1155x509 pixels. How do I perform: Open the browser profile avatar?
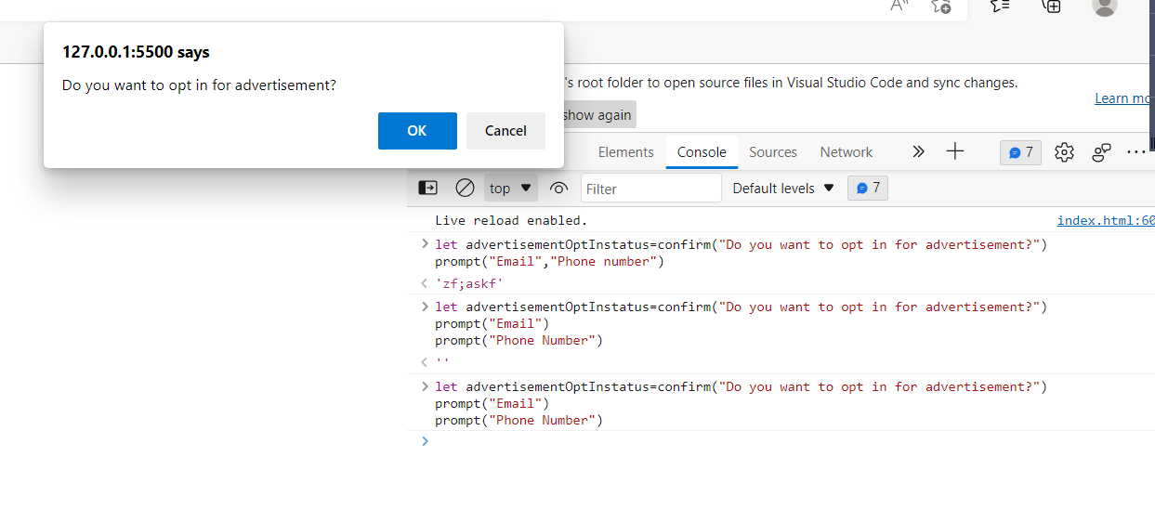(x=1104, y=5)
